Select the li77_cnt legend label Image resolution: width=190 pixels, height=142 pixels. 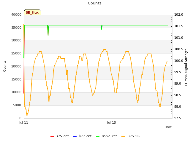tap(85, 136)
